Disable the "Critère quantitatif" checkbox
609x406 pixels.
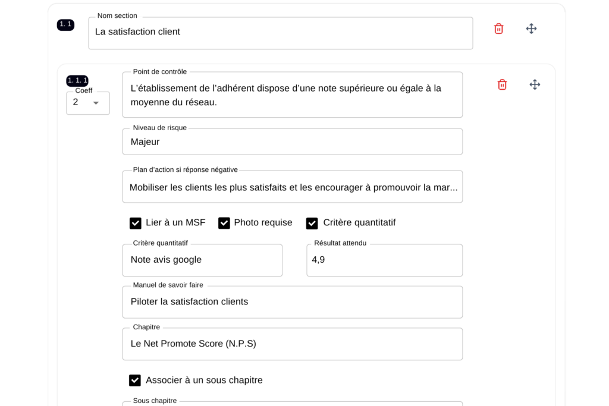(x=312, y=223)
